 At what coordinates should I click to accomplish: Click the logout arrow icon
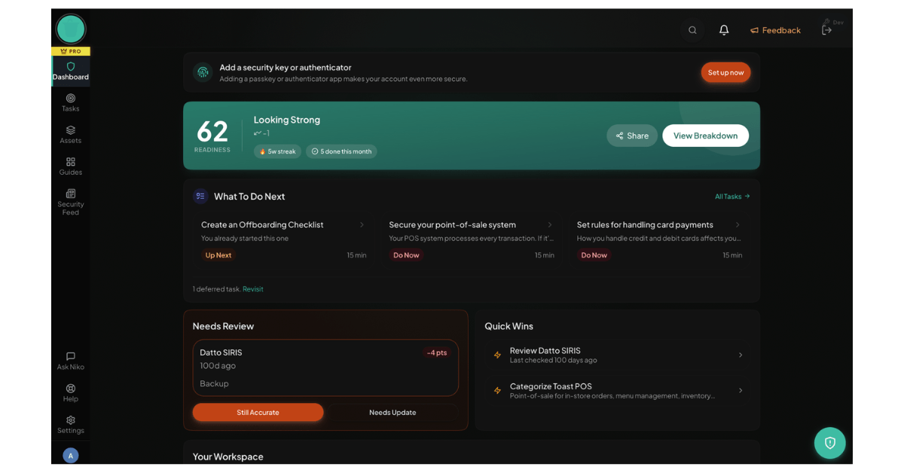tap(826, 30)
